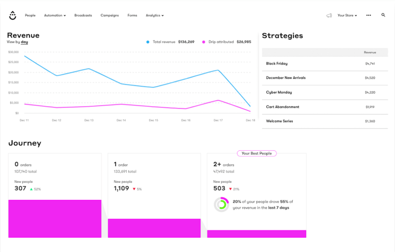Screen dimensions: 395x252
Task: Hide Drip attributed line via pink legend dot
Action: (x=204, y=42)
